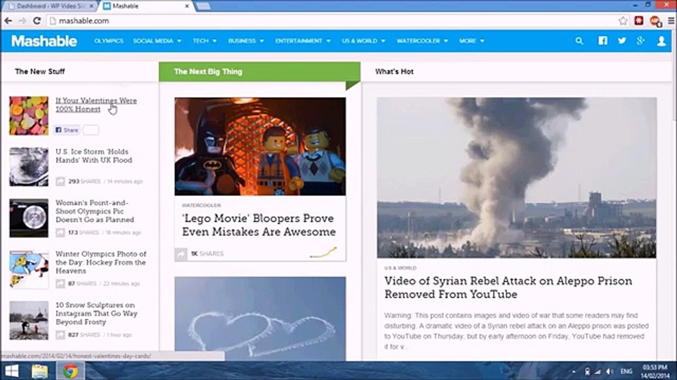677x380 pixels.
Task: Open the Windows Start button
Action: 11,371
